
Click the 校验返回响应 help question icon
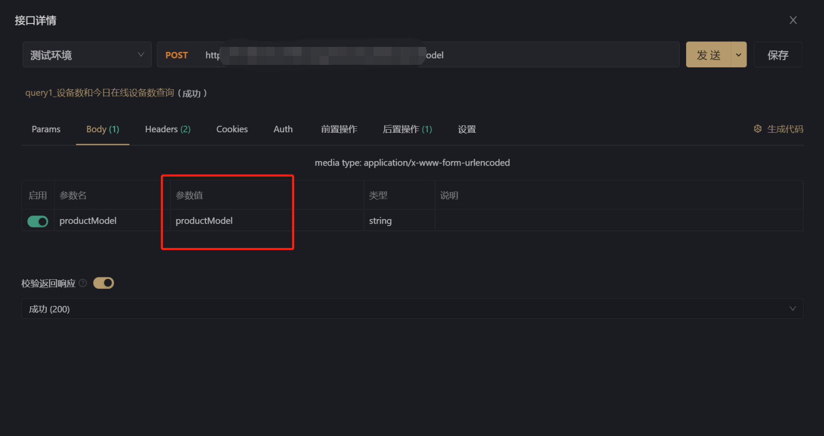tap(83, 283)
